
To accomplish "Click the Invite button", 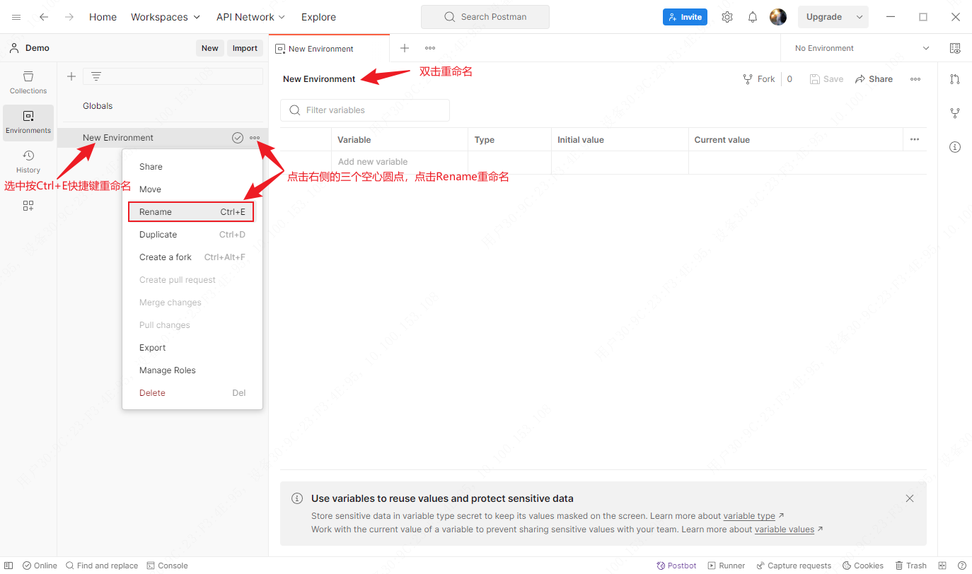I will [x=685, y=17].
